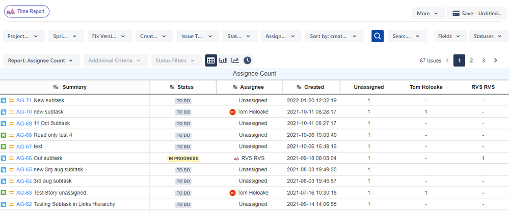The width and height of the screenshot is (509, 212).
Task: Click subtask type icon for AG-66
Action: (x=4, y=158)
